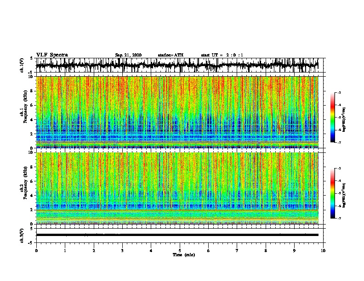Click the ch.1 spectrogram "8" kHz tick label
Viewport: 364px width, 281px height.
click(x=32, y=91)
